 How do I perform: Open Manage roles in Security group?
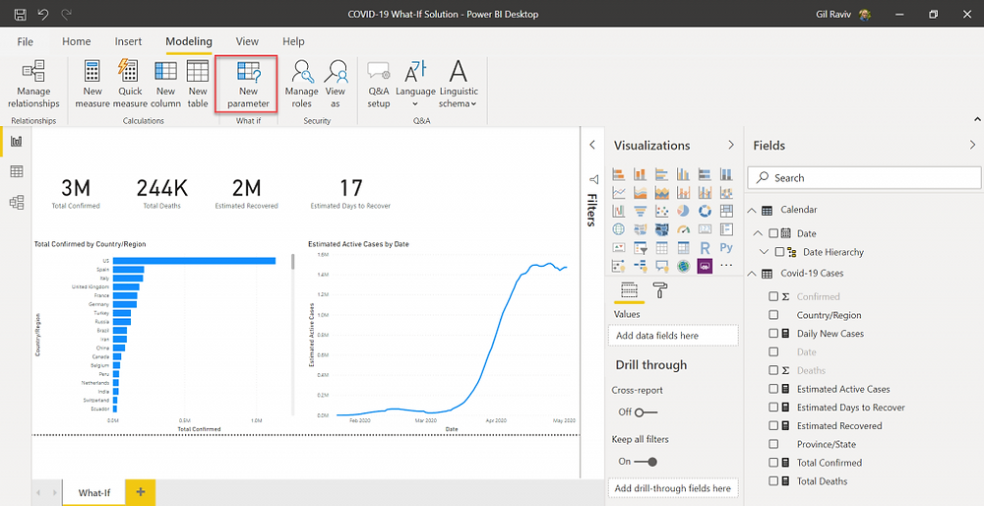pos(302,85)
